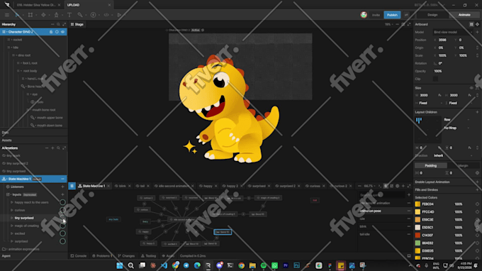Image resolution: width=482 pixels, height=271 pixels.
Task: Fire the surprised trigger input
Action: coord(62,241)
